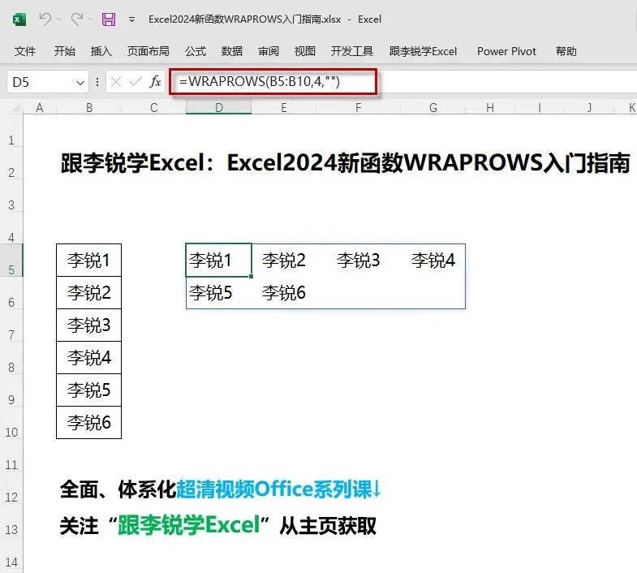Click the Undo arrow icon

tap(45, 19)
